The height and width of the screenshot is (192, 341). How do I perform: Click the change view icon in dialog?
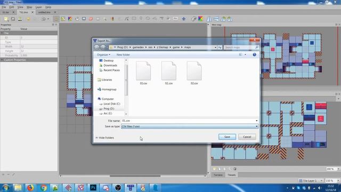[240, 54]
